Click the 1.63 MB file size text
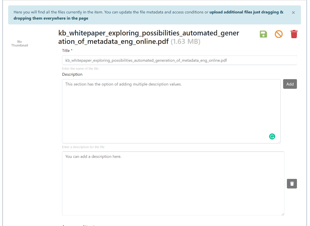Viewport: 310px width, 226px height. 185,42
